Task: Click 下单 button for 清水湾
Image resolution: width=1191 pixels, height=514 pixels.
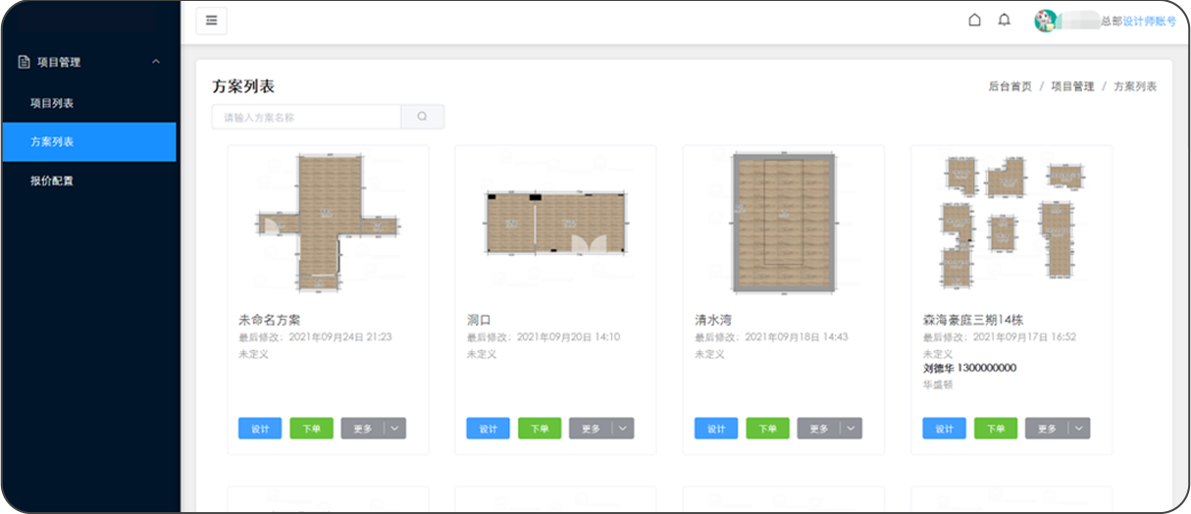Action: (x=767, y=429)
